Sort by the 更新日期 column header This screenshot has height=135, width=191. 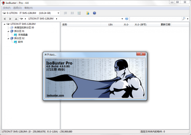(x=160, y=25)
